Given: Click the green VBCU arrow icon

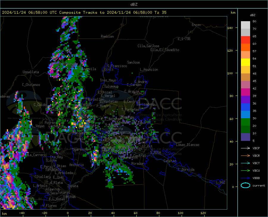Looking at the screenshot, I should click(245, 171).
